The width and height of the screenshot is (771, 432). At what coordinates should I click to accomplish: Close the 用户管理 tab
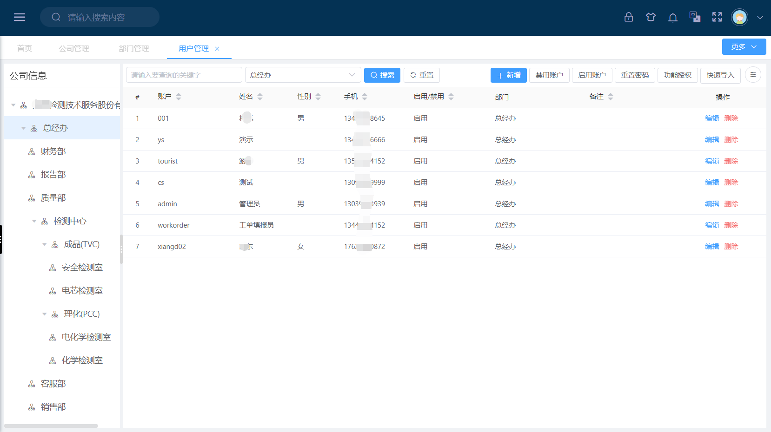tap(217, 49)
